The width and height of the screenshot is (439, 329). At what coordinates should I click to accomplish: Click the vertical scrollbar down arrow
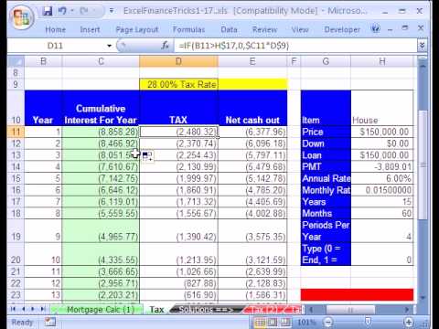point(423,297)
